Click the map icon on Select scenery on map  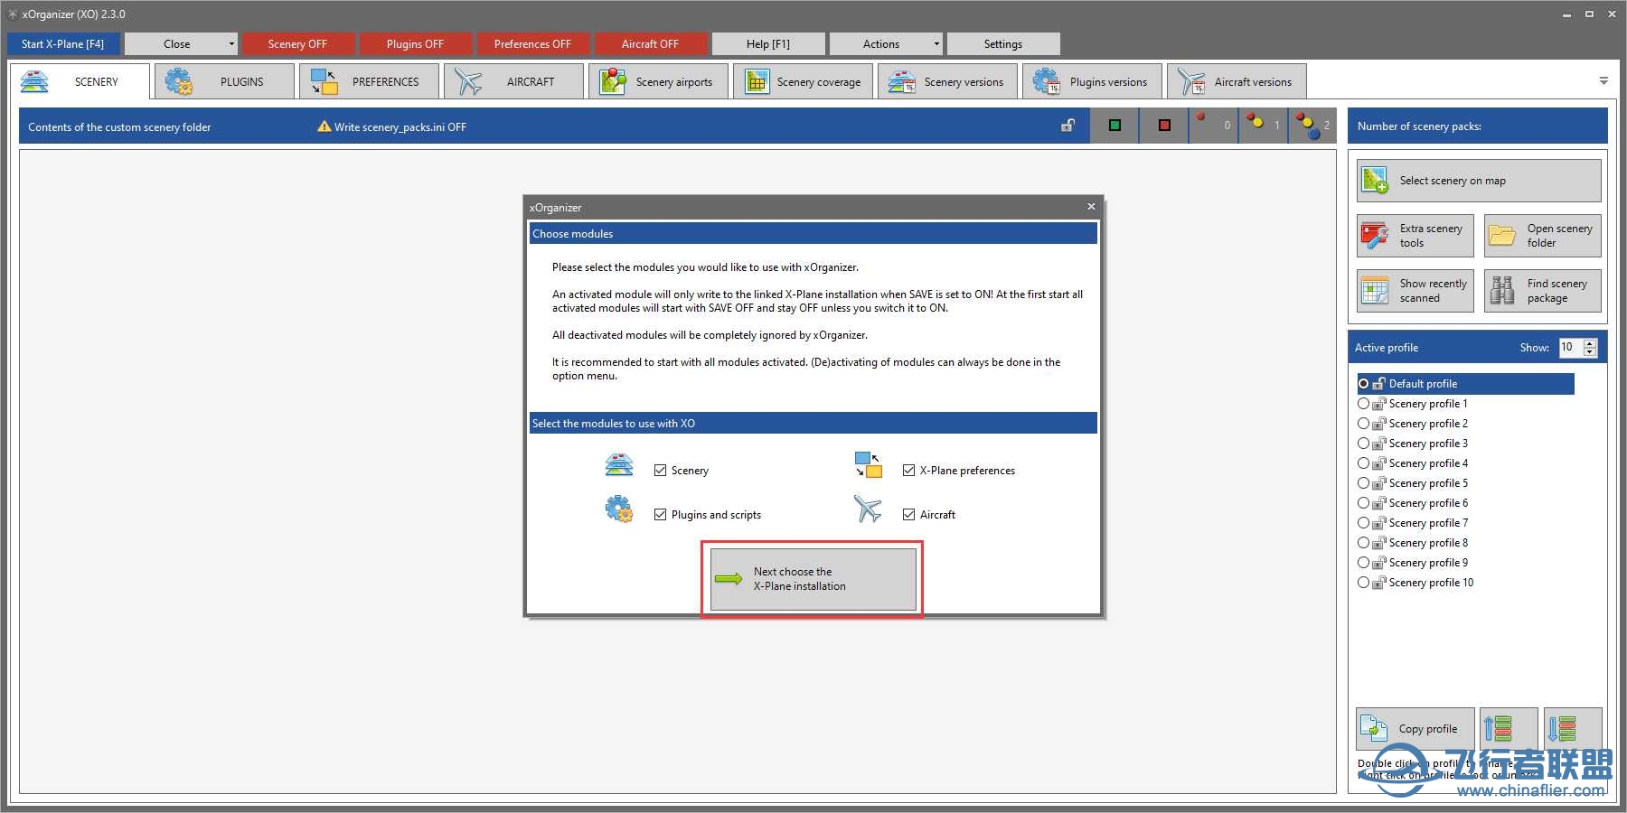[x=1375, y=181]
